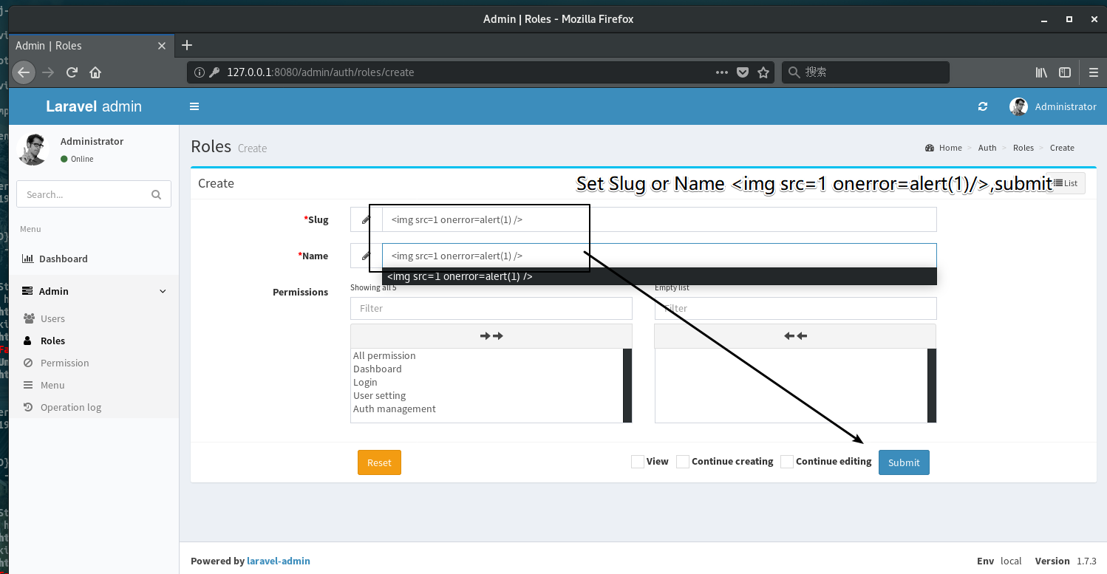This screenshot has width=1107, height=574.
Task: Enable Continue creating checkbox
Action: (683, 462)
